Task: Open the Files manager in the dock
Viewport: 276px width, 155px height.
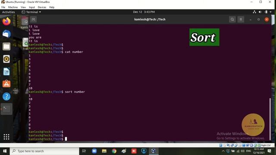Action: (x=6, y=46)
